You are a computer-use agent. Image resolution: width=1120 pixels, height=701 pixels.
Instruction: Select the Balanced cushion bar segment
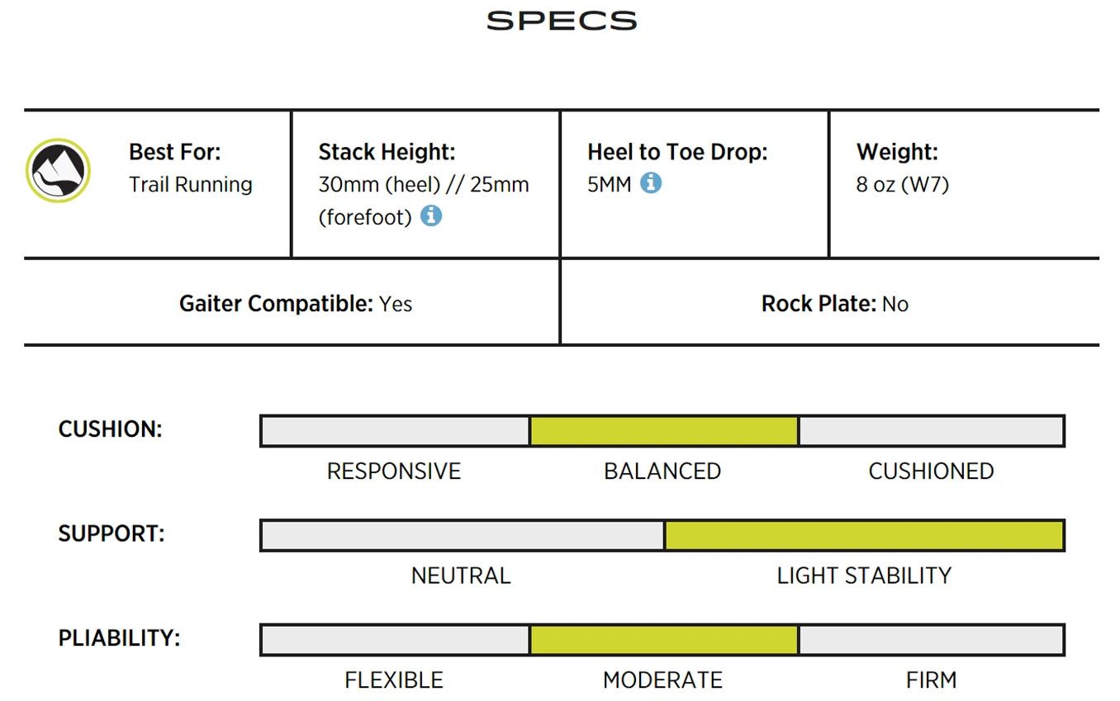[x=663, y=431]
